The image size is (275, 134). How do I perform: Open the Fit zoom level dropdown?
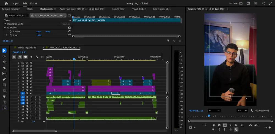[214, 110]
